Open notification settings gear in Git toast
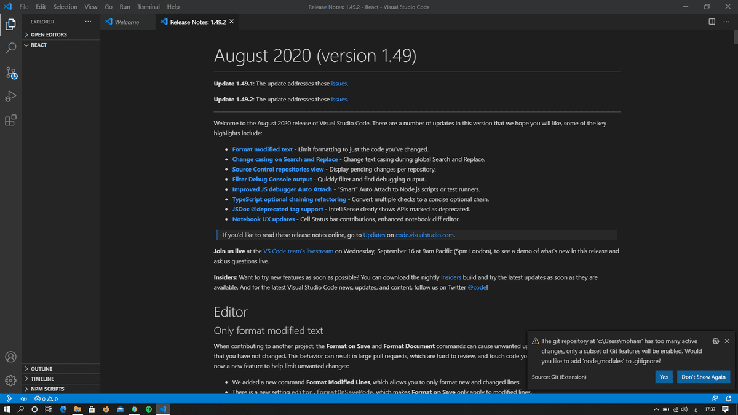738x415 pixels. click(715, 341)
